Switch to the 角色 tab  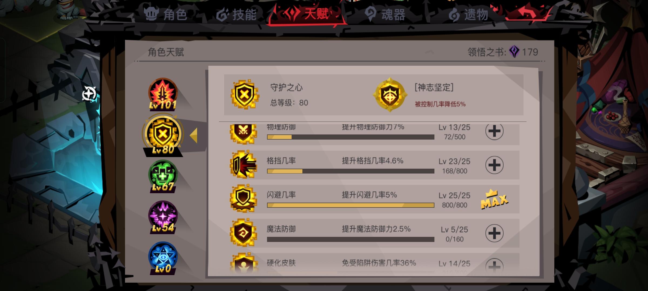coord(166,14)
